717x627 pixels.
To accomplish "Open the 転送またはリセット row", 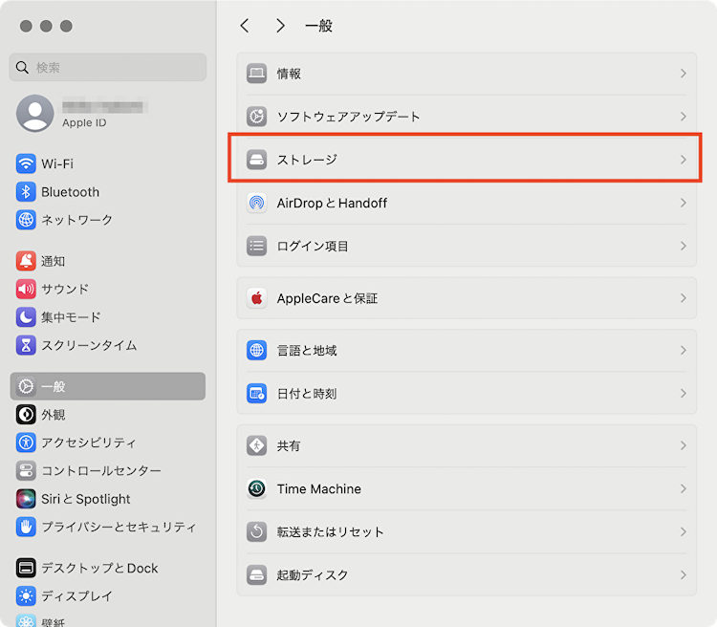I will pyautogui.click(x=467, y=531).
